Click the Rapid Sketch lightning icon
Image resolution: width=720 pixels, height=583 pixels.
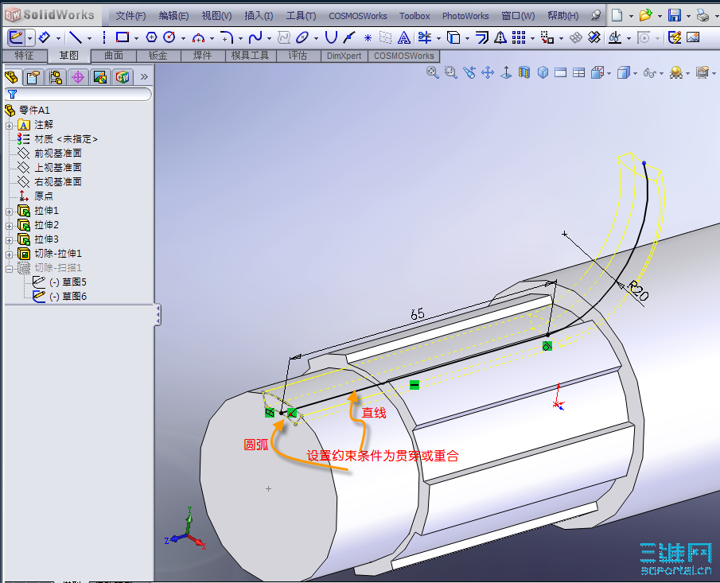[x=674, y=37]
